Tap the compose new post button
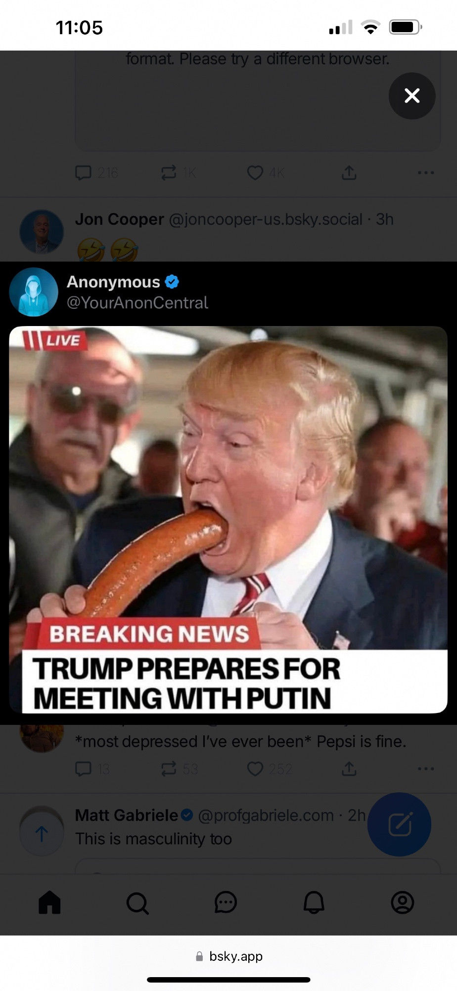This screenshot has width=457, height=991. click(x=400, y=825)
